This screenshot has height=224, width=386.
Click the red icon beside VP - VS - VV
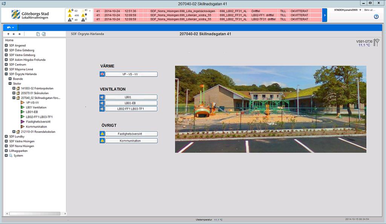102,74
